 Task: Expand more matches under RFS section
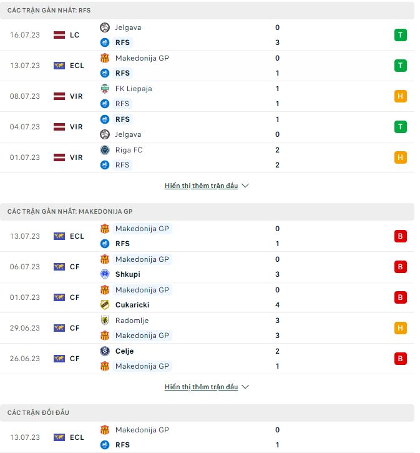[201, 186]
